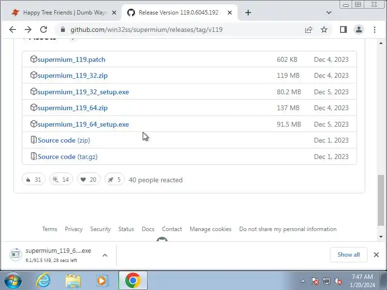Click the scrollbar down arrow
The image size is (387, 290).
pos(381,237)
